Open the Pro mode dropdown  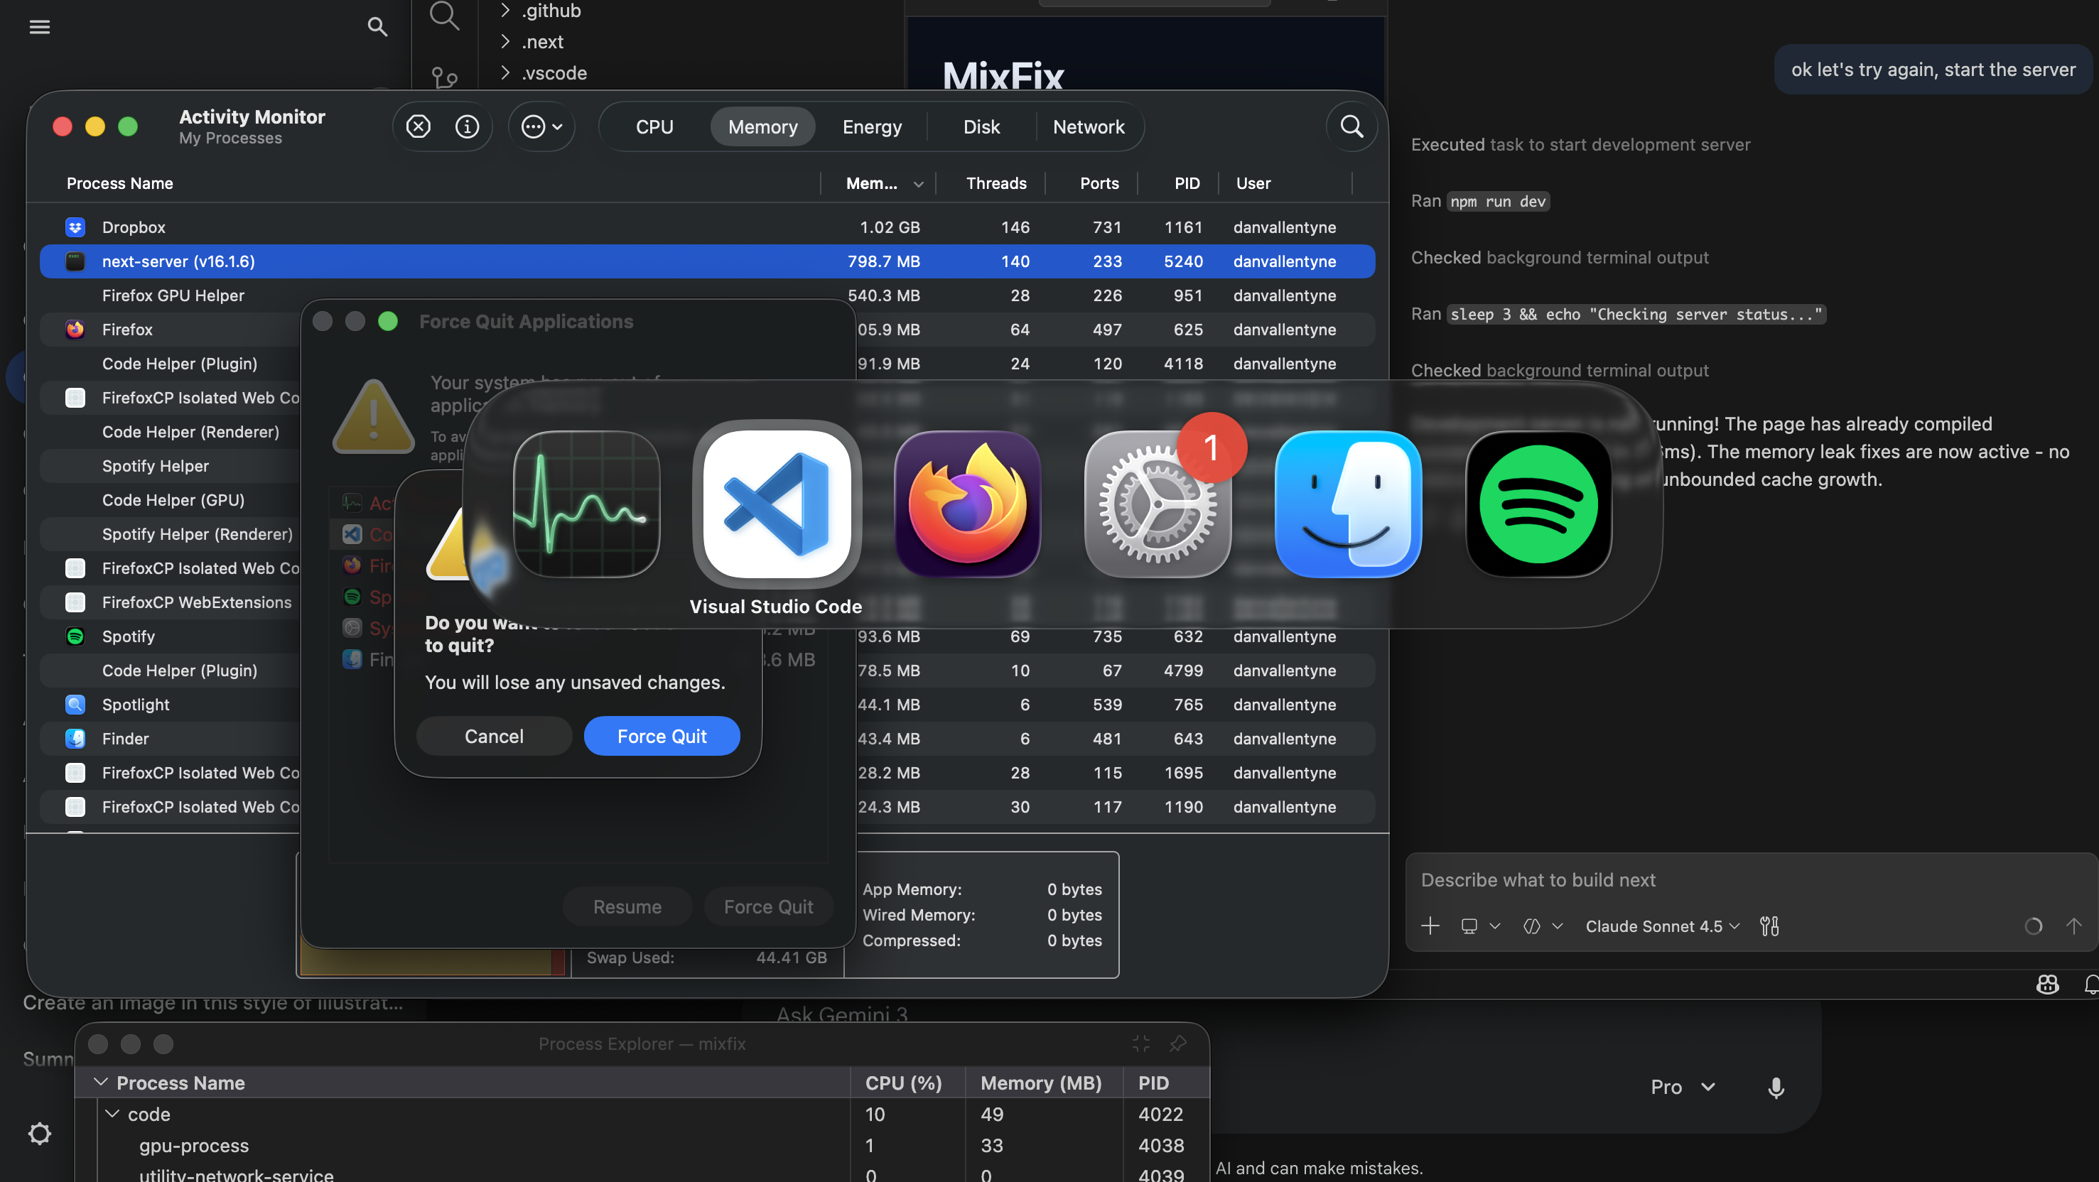point(1683,1087)
